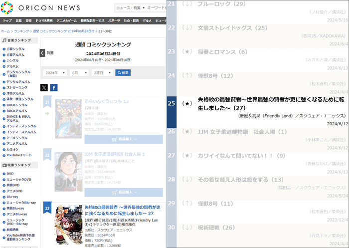Click the blue 検索 search button
The height and width of the screenshot is (248, 349).
point(123,73)
